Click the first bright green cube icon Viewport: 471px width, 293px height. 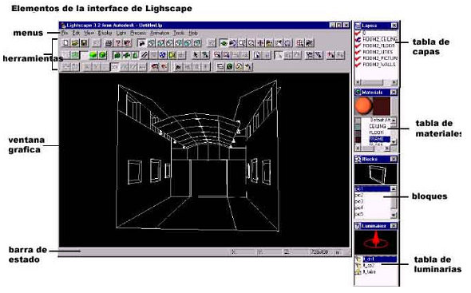[x=93, y=55]
